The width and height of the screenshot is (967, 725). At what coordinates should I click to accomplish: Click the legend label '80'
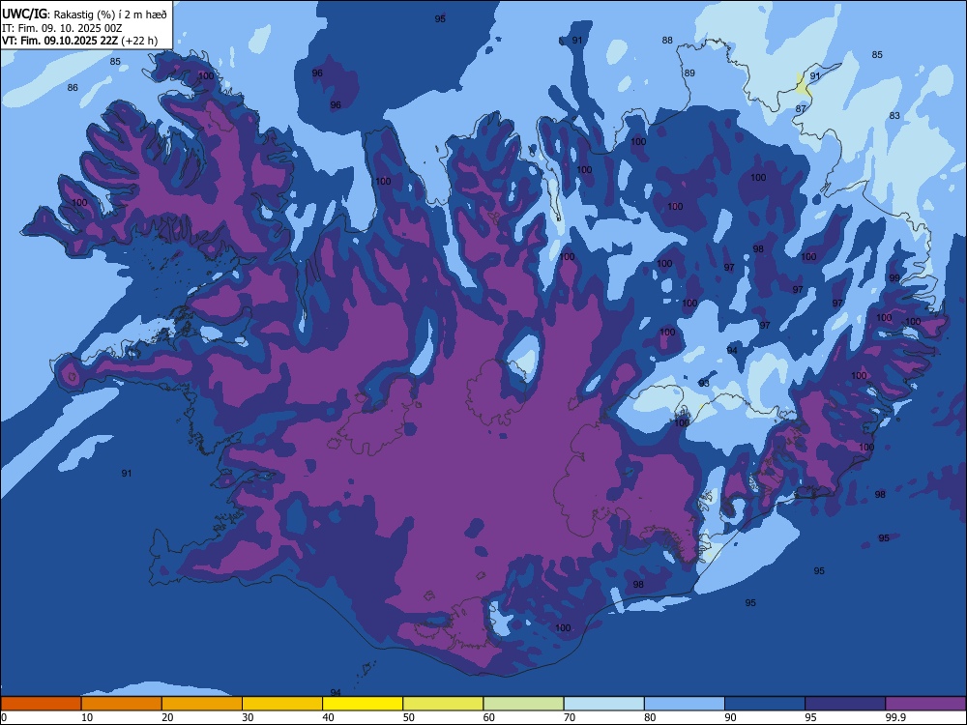[x=650, y=717]
